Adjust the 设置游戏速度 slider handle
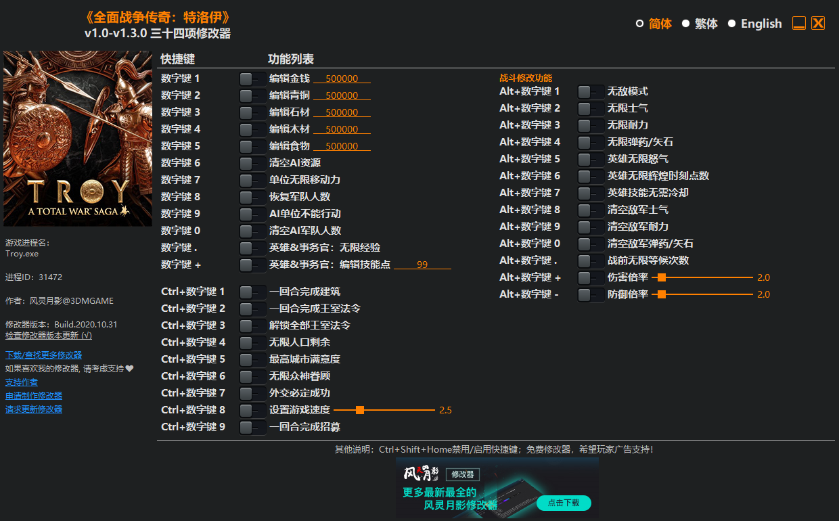The height and width of the screenshot is (521, 839). coord(359,409)
